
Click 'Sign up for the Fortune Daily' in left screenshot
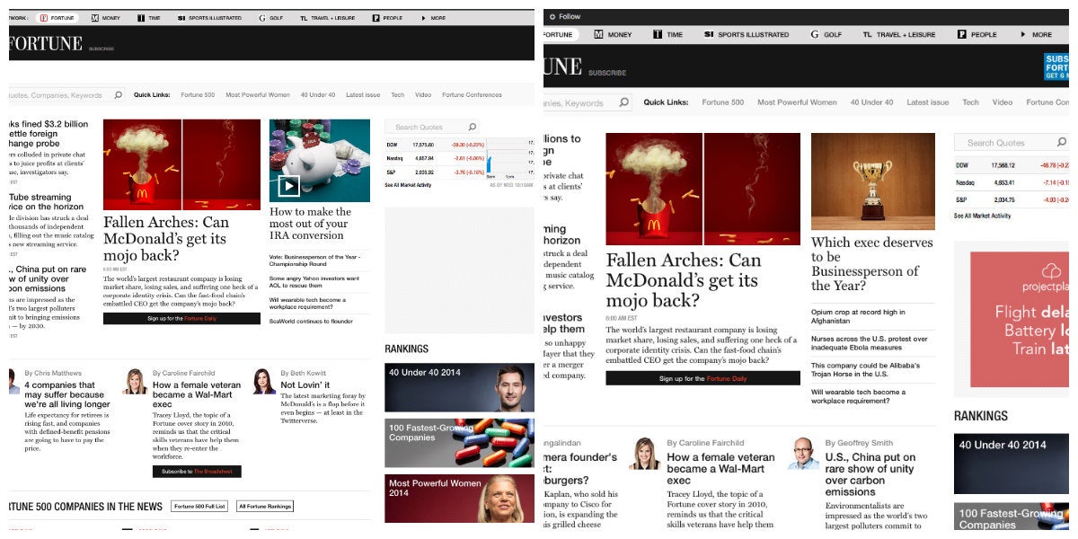[x=181, y=319]
